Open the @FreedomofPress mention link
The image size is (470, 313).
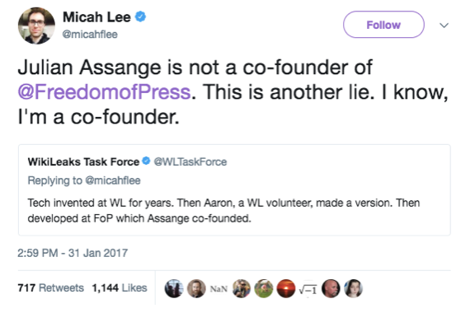105,91
